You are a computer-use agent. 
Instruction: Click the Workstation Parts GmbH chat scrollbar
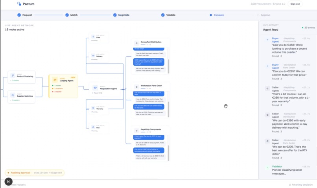tap(168, 109)
